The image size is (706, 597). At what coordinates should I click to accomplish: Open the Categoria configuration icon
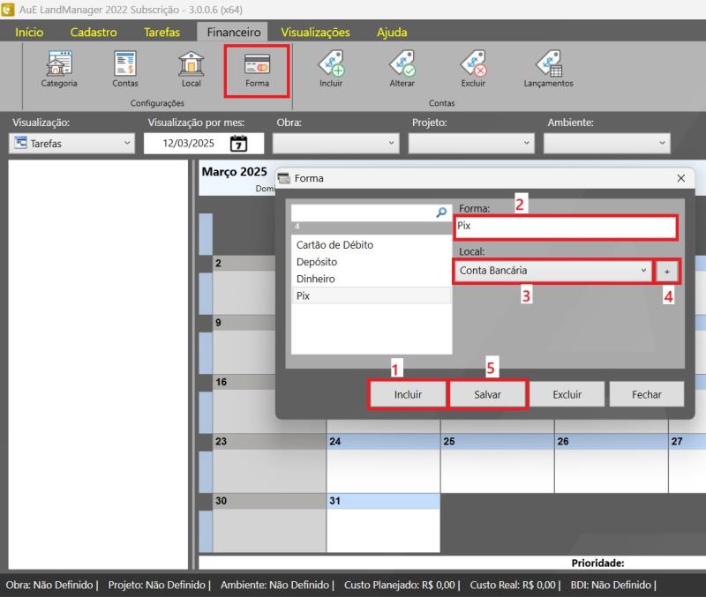(x=59, y=69)
